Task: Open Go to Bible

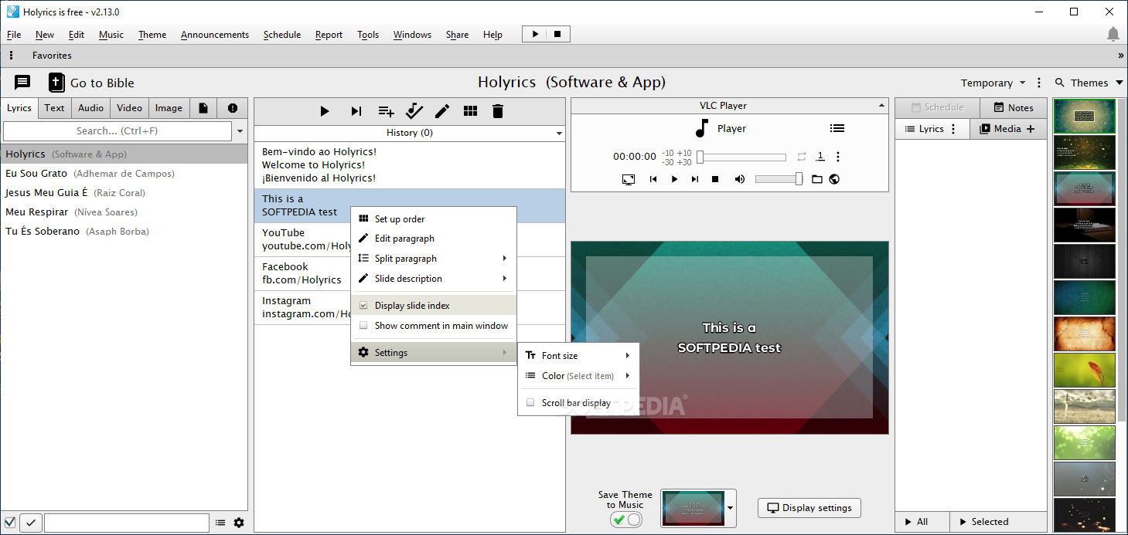Action: (x=91, y=83)
